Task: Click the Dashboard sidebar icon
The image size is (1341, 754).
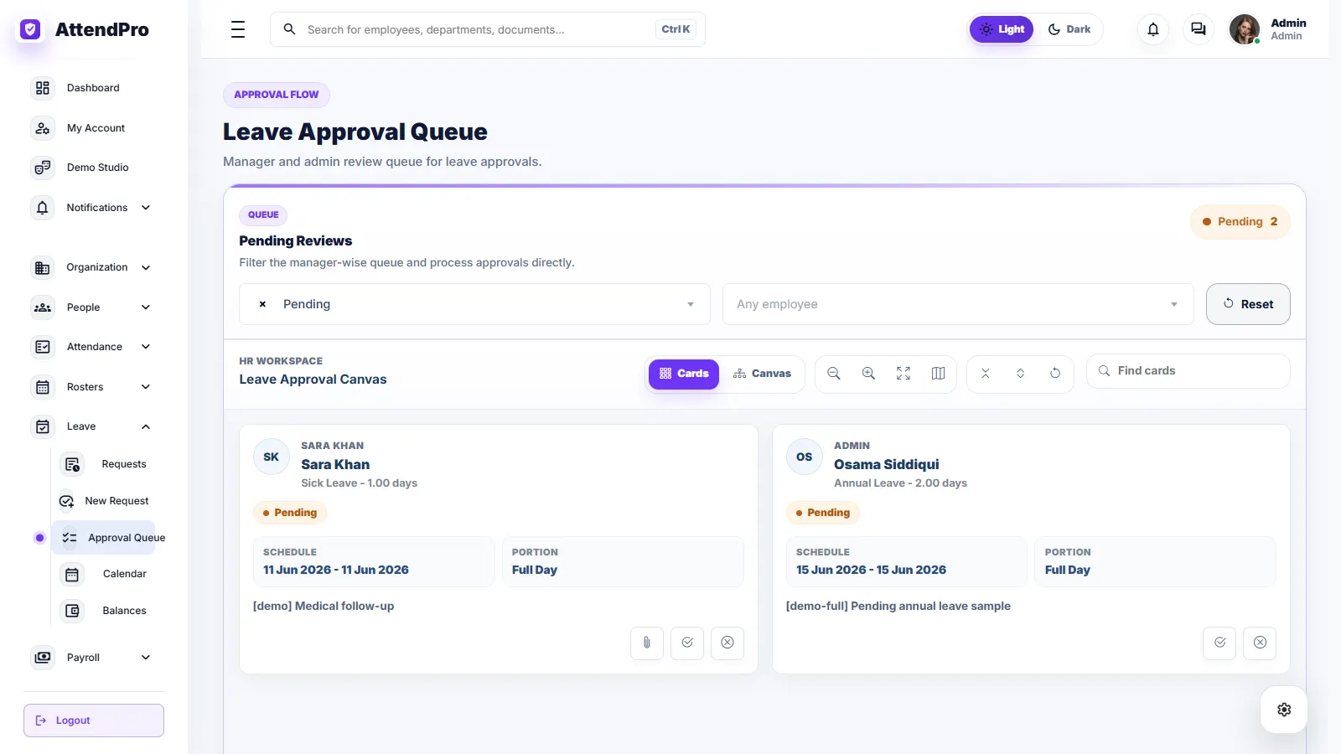Action: tap(43, 88)
